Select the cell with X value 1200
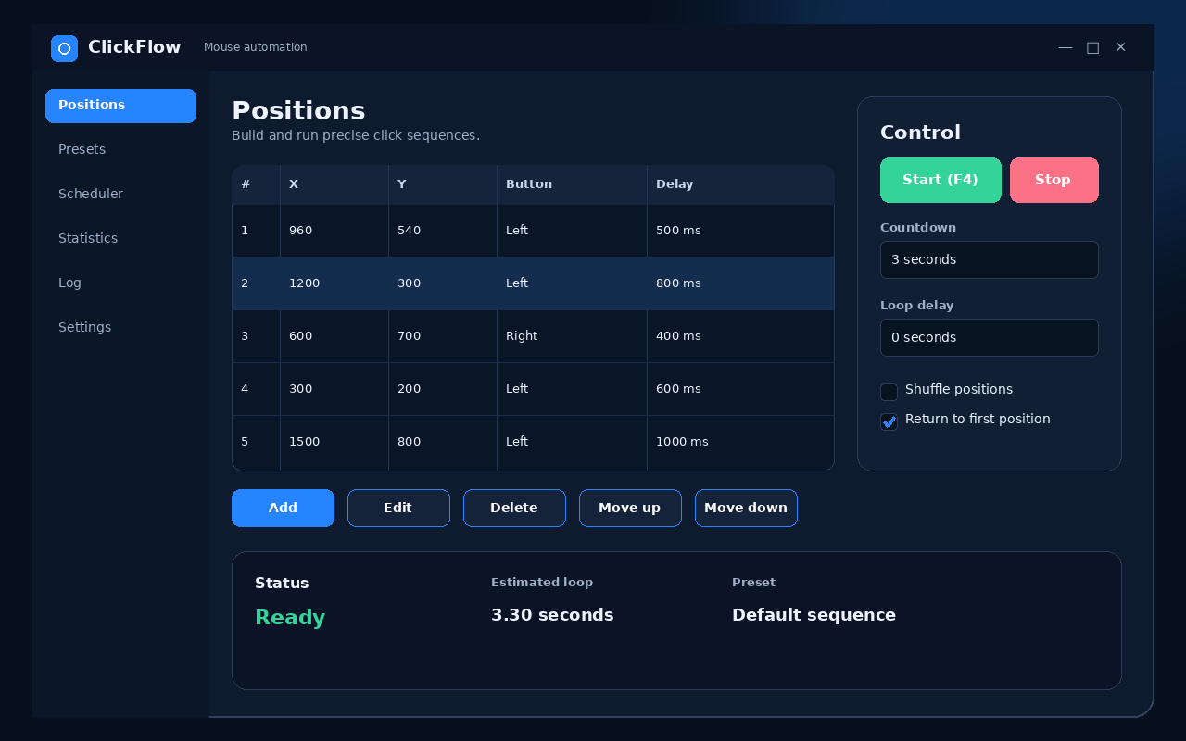This screenshot has height=741, width=1186. 334,283
